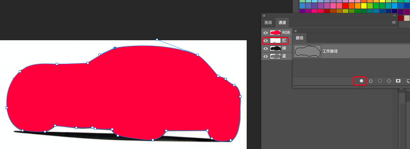Click the 绿 channel name

pos(284,48)
